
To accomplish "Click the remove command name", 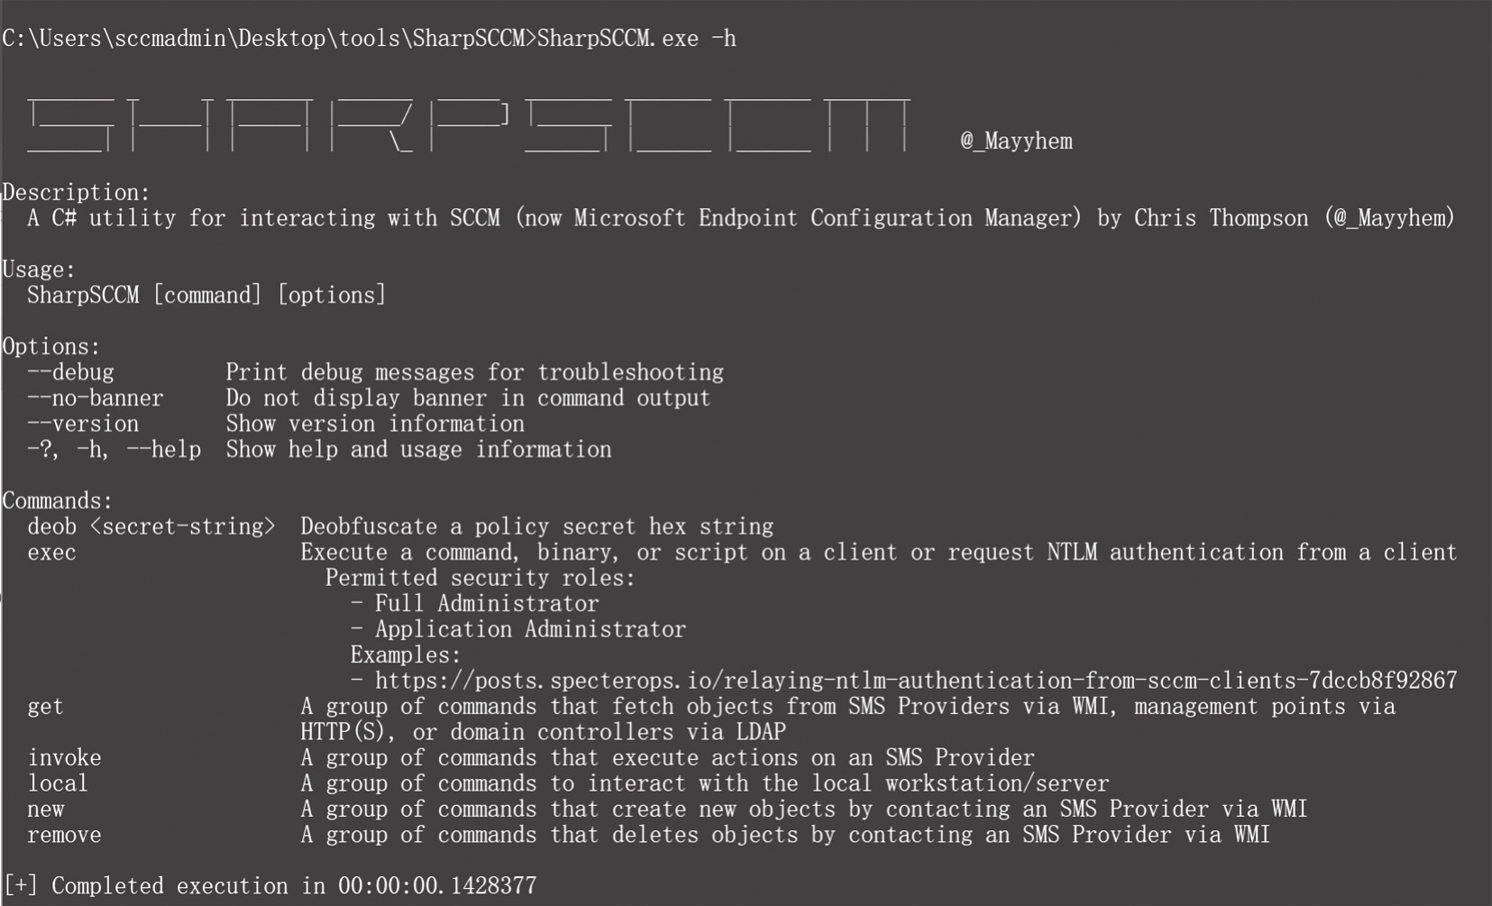I will click(64, 834).
